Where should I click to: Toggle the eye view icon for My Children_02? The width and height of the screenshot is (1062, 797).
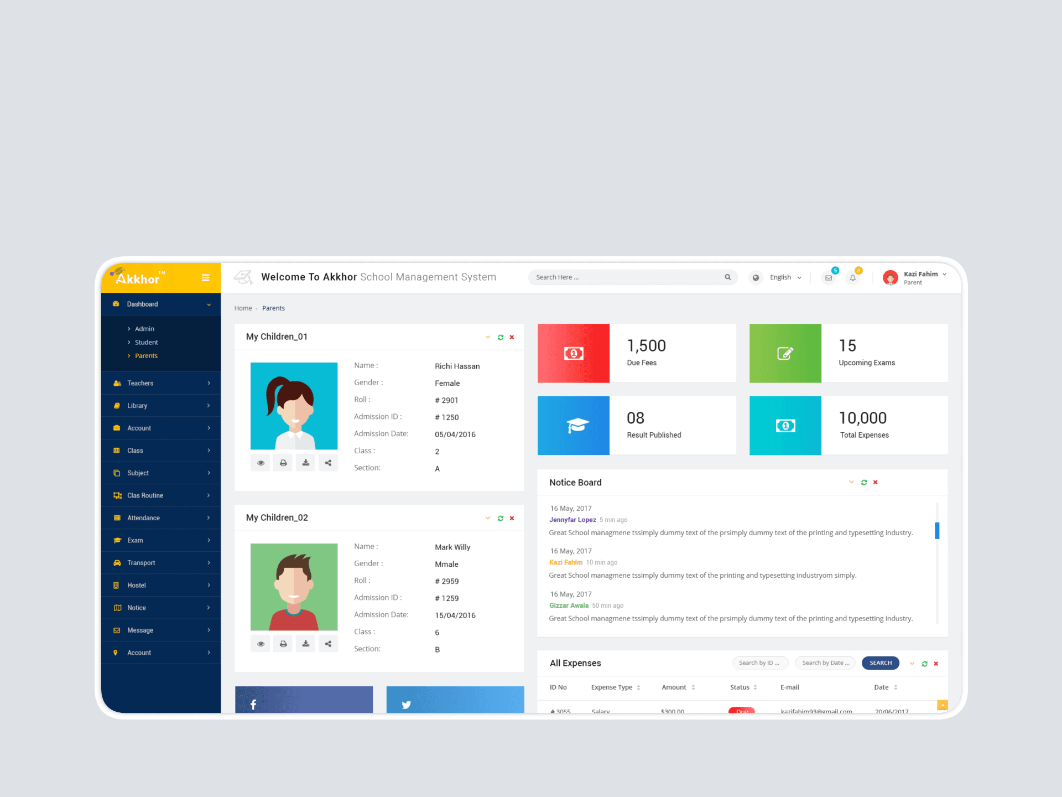click(261, 644)
